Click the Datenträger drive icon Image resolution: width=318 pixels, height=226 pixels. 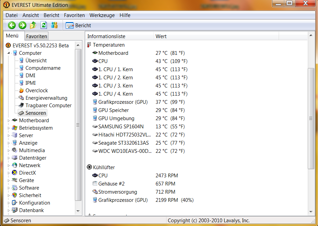tap(15, 158)
